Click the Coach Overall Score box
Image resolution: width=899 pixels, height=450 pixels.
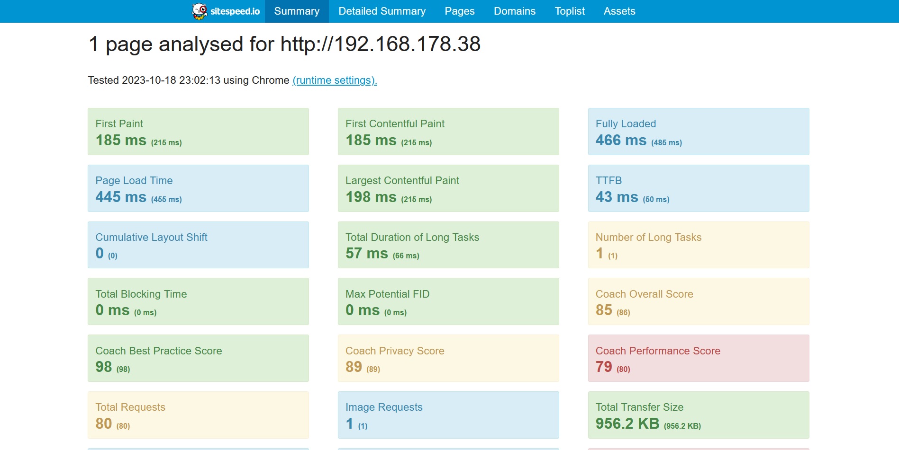click(698, 301)
